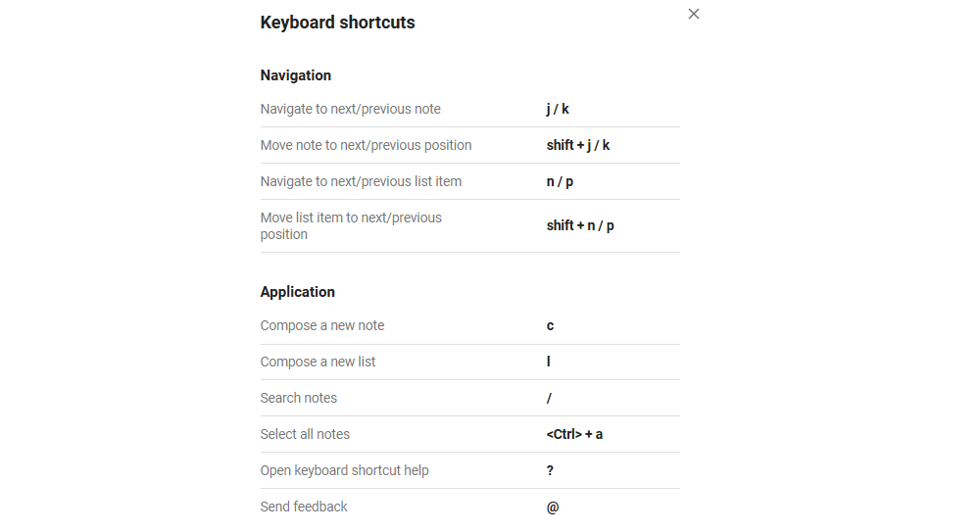Click the 'Compose a new list' label
The height and width of the screenshot is (532, 980).
[x=318, y=362]
